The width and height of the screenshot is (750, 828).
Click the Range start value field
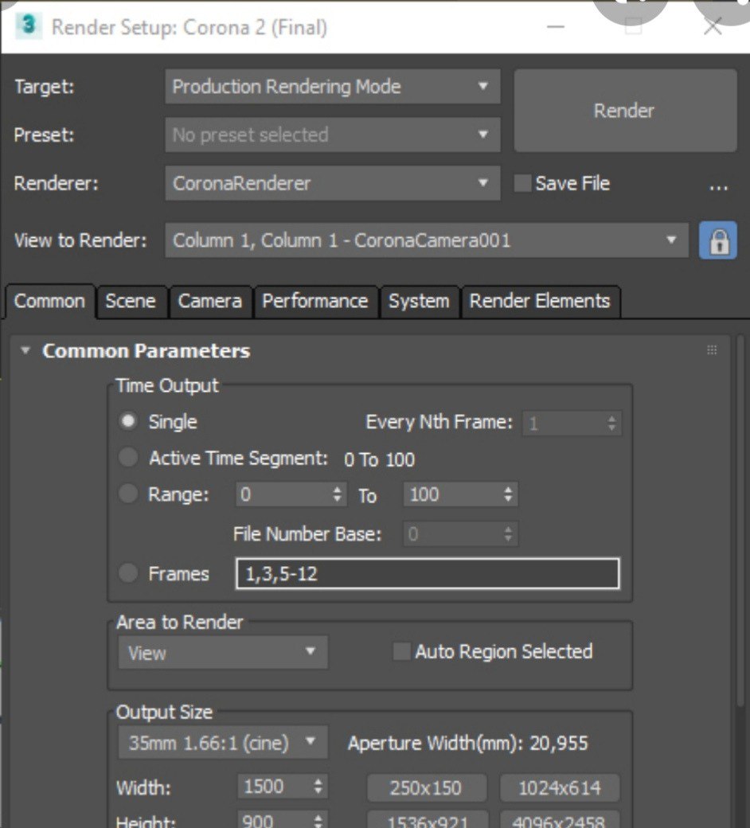tap(283, 494)
